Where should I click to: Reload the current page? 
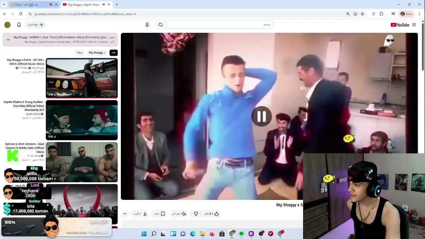click(21, 14)
